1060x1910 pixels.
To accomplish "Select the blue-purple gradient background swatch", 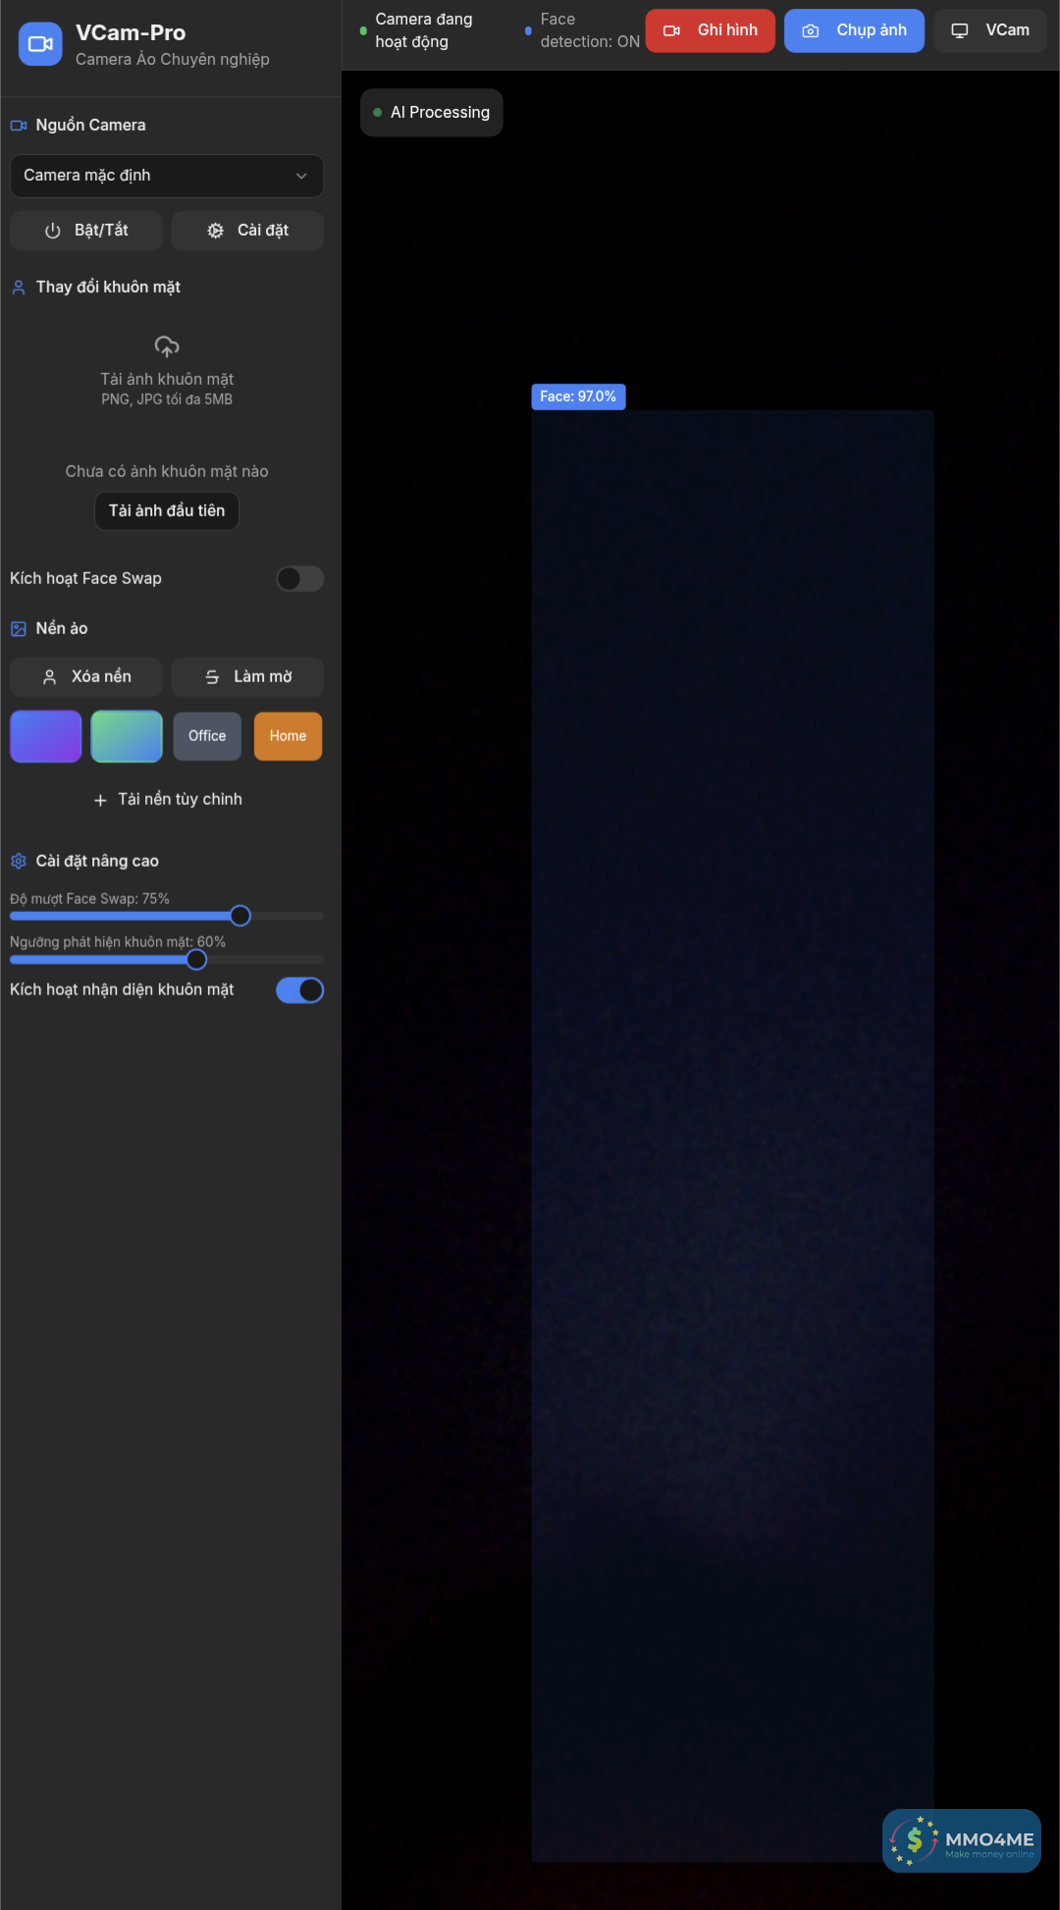I will pyautogui.click(x=46, y=737).
